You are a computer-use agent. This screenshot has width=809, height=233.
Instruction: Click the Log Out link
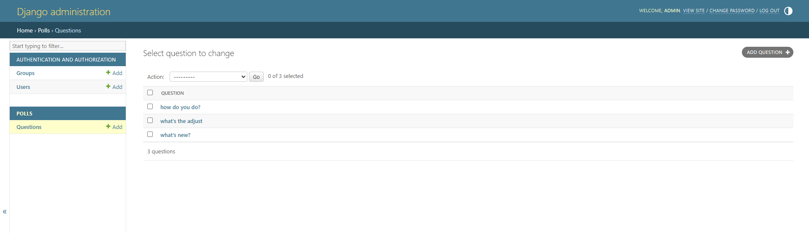pyautogui.click(x=769, y=11)
